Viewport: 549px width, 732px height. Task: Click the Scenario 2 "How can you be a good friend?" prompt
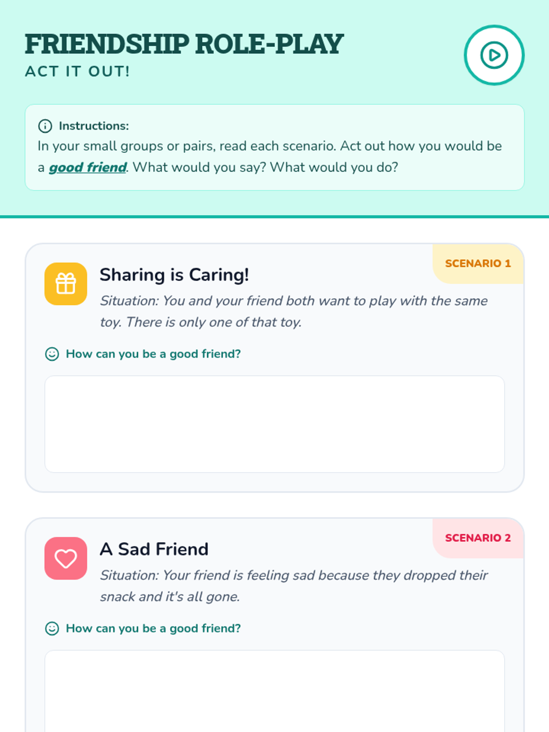[x=153, y=629]
